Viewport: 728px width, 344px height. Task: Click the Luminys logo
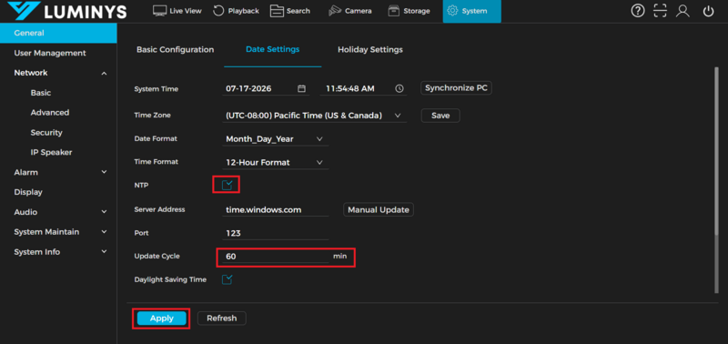67,11
